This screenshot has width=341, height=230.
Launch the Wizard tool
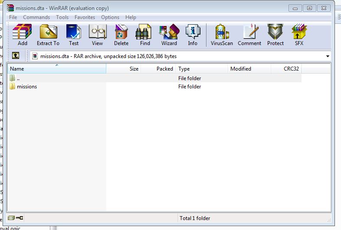click(x=169, y=35)
